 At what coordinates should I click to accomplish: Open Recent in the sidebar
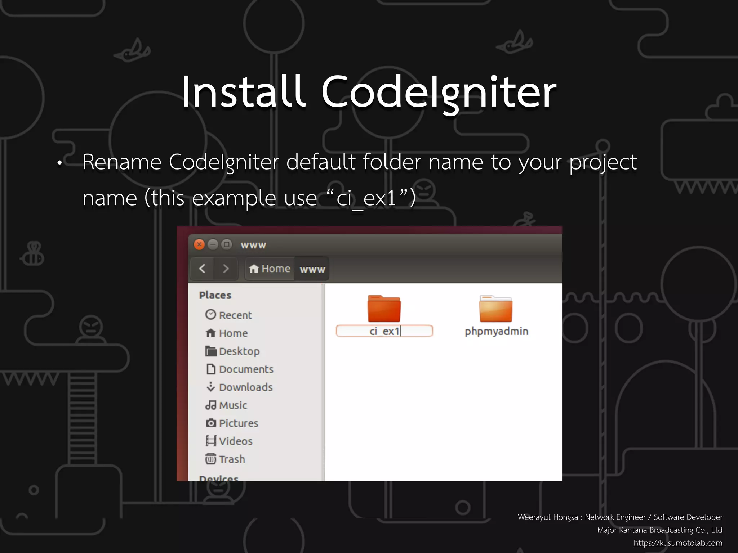[236, 315]
